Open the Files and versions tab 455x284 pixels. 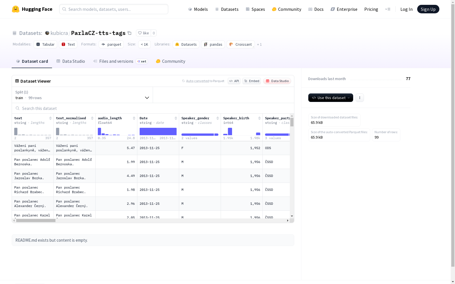(x=121, y=61)
